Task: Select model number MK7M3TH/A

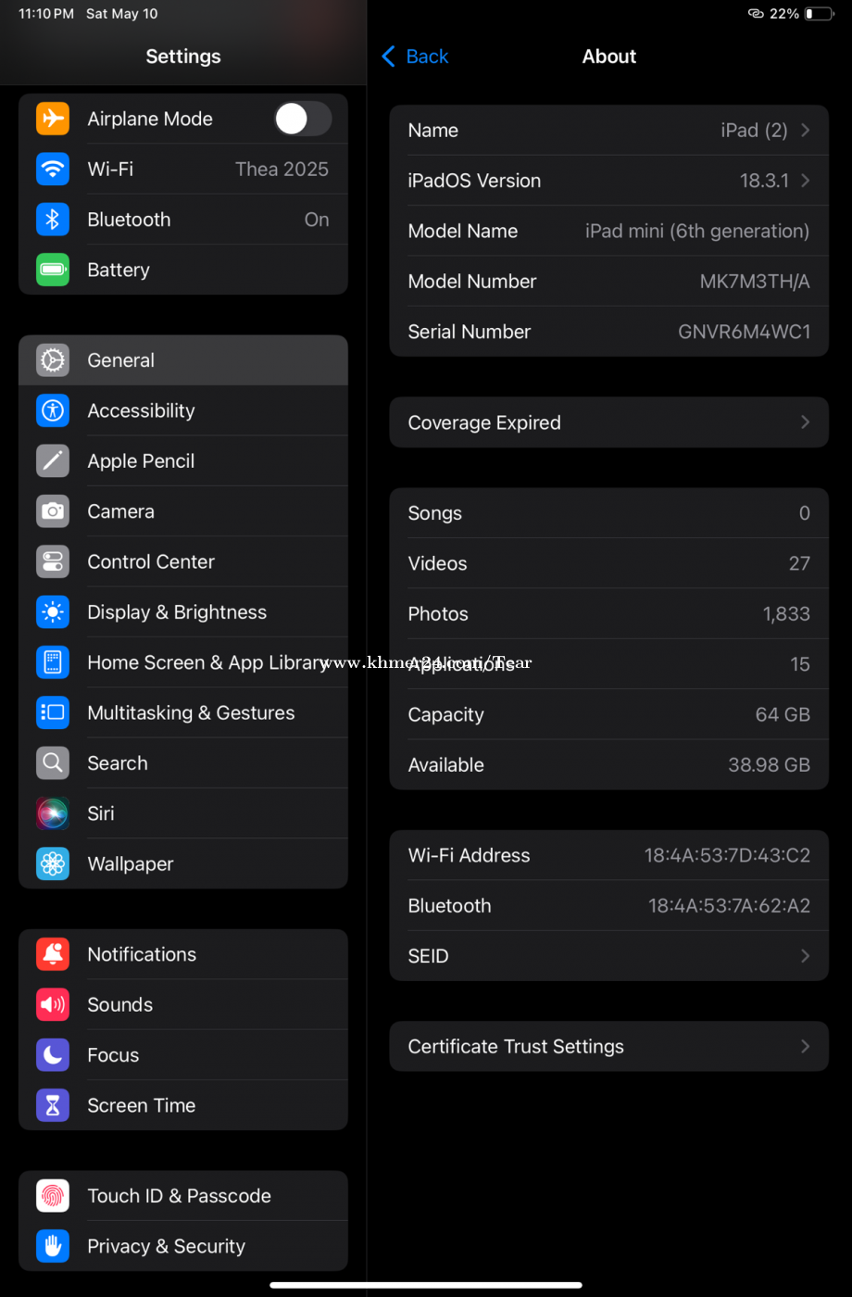Action: point(755,282)
